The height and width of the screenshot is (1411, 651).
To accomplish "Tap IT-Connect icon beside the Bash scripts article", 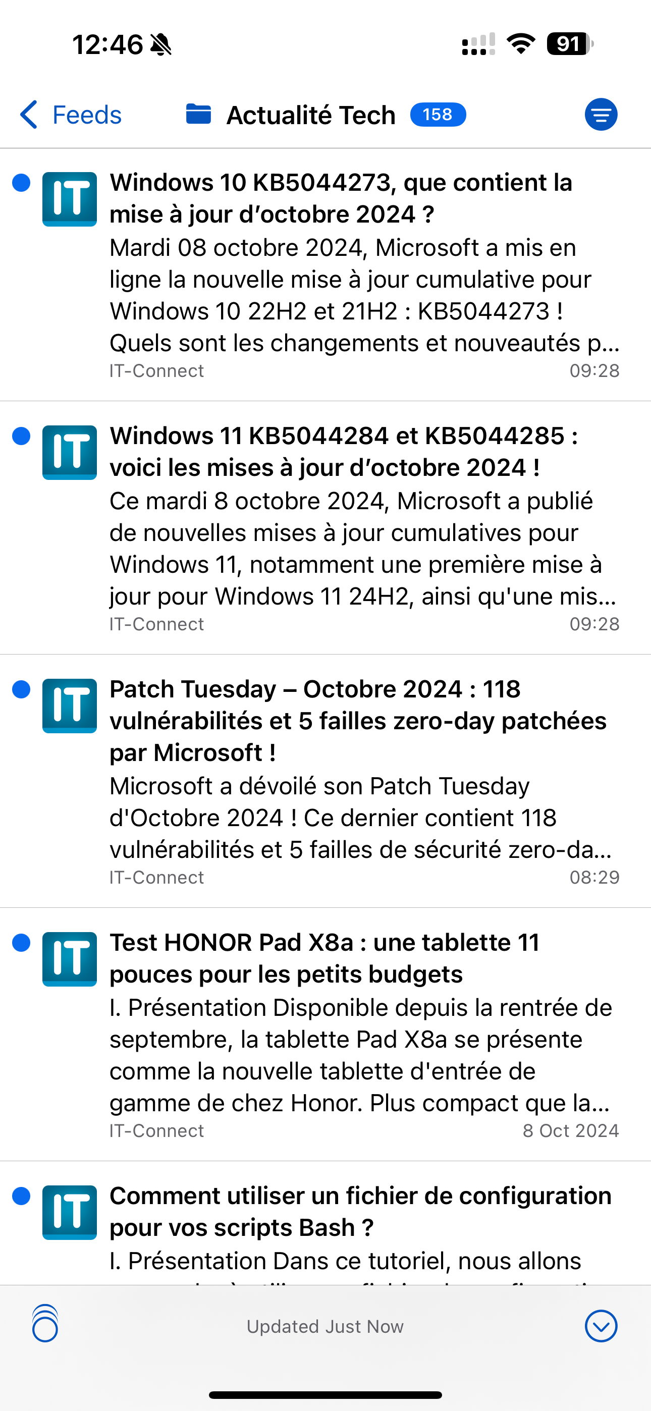I will 70,1212.
